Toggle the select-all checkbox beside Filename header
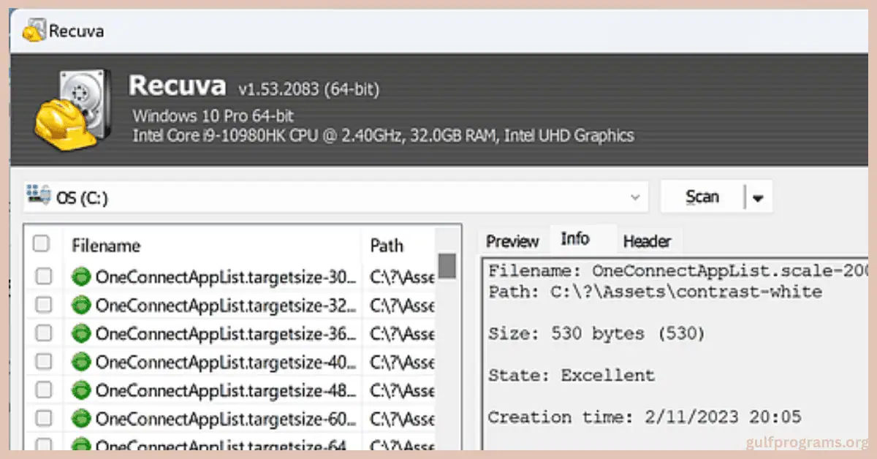 [42, 244]
